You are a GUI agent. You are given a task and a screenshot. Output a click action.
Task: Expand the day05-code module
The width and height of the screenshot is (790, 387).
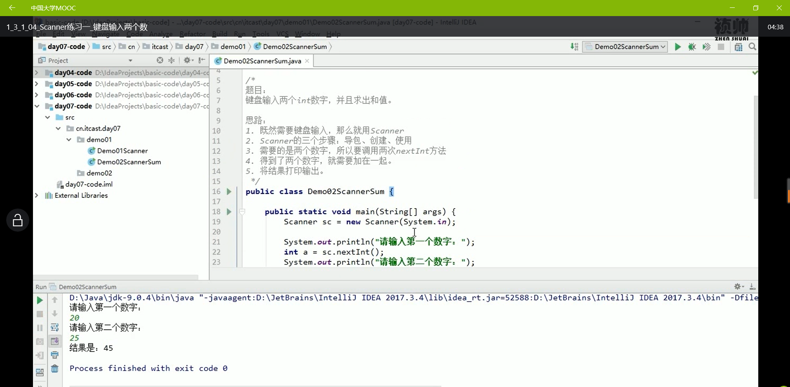click(x=37, y=84)
